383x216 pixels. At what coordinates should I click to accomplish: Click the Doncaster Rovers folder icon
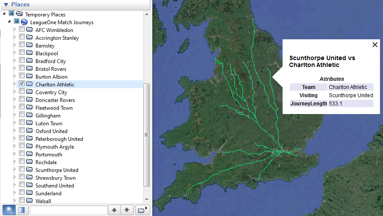[29, 99]
